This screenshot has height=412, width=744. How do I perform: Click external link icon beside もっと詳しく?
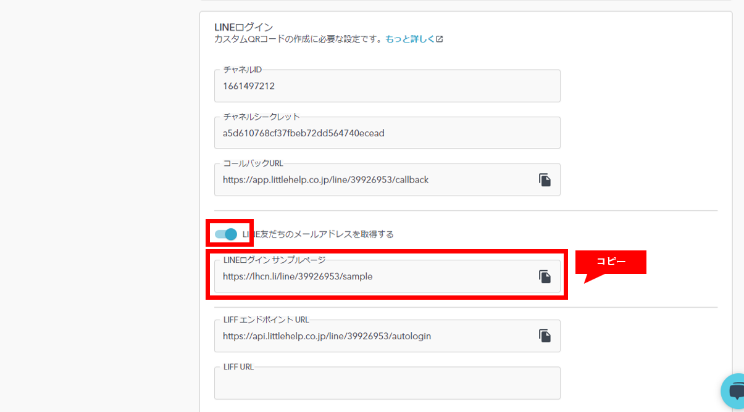(440, 39)
